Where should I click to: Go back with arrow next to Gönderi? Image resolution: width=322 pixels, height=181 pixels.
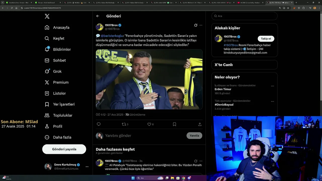click(x=98, y=16)
